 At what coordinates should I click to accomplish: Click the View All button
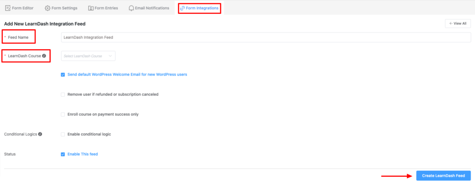click(x=458, y=23)
